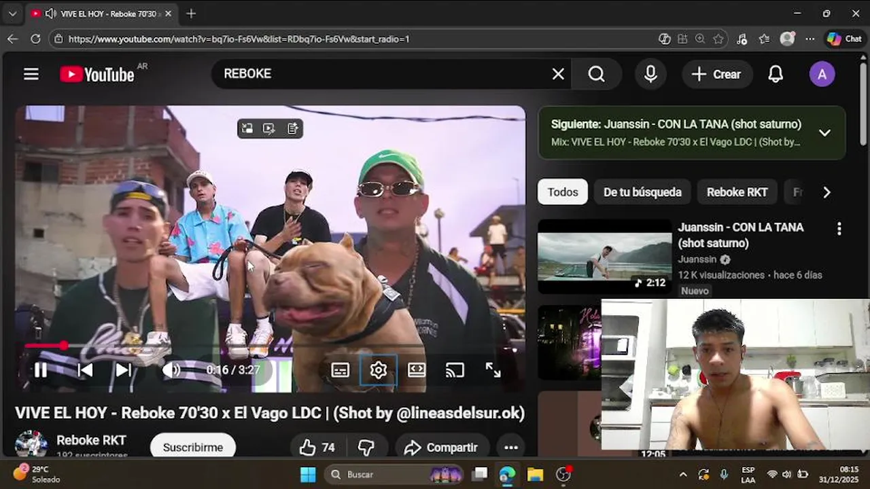Image resolution: width=870 pixels, height=489 pixels.
Task: Open the Crear upload menu
Action: [x=716, y=74]
